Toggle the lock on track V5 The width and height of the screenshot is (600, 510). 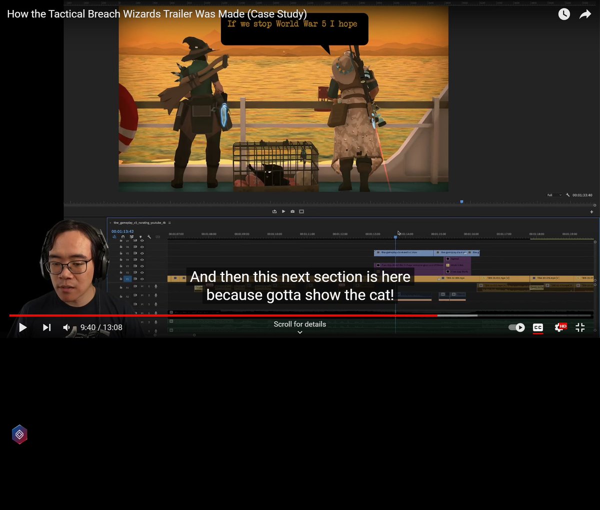(x=121, y=253)
